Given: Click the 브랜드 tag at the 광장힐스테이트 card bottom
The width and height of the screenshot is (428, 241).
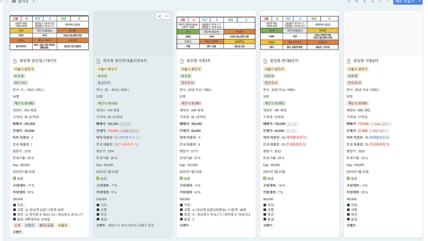Looking at the screenshot, I should pyautogui.click(x=29, y=225).
